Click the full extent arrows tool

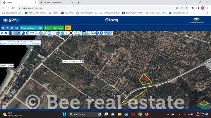pos(10,33)
